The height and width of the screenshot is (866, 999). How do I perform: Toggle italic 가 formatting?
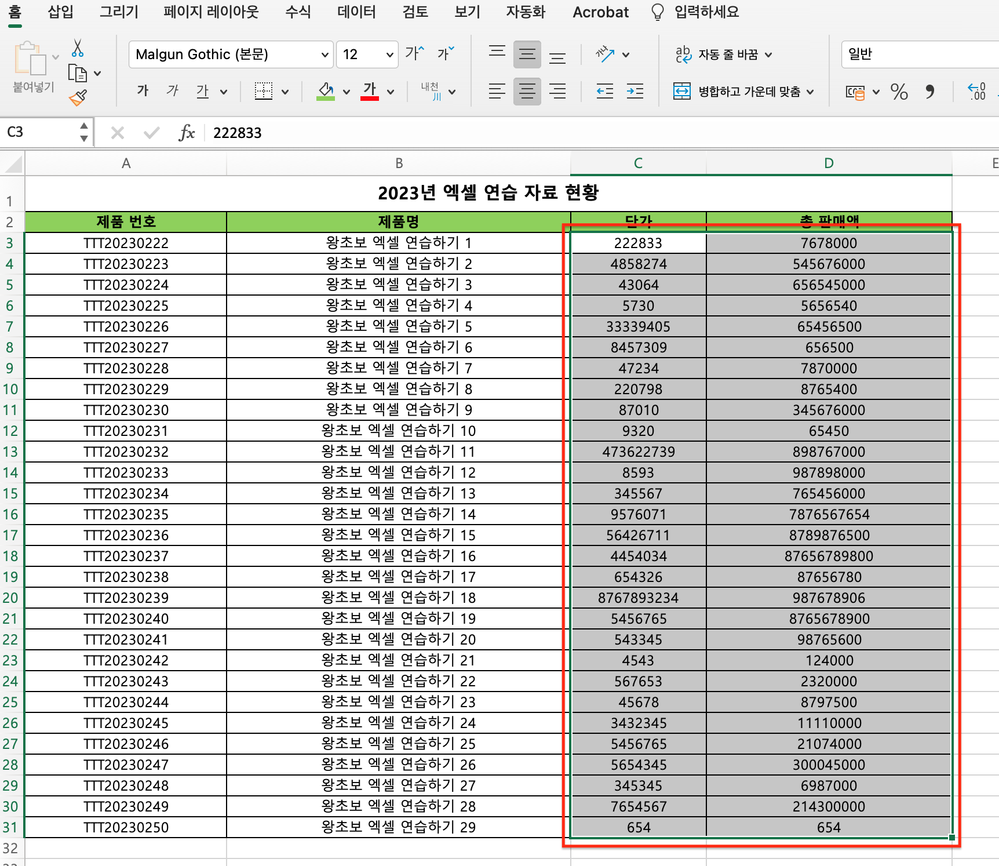pyautogui.click(x=172, y=91)
